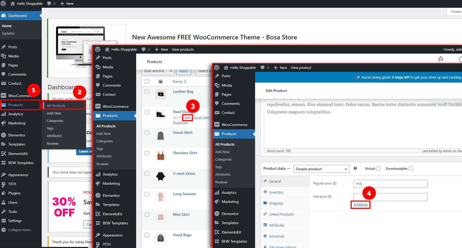Open the Simple product type dropdown

[321, 169]
